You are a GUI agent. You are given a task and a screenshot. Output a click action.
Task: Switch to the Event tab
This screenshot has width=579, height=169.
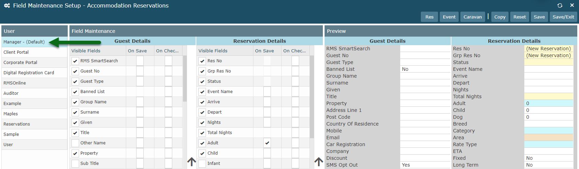[449, 17]
